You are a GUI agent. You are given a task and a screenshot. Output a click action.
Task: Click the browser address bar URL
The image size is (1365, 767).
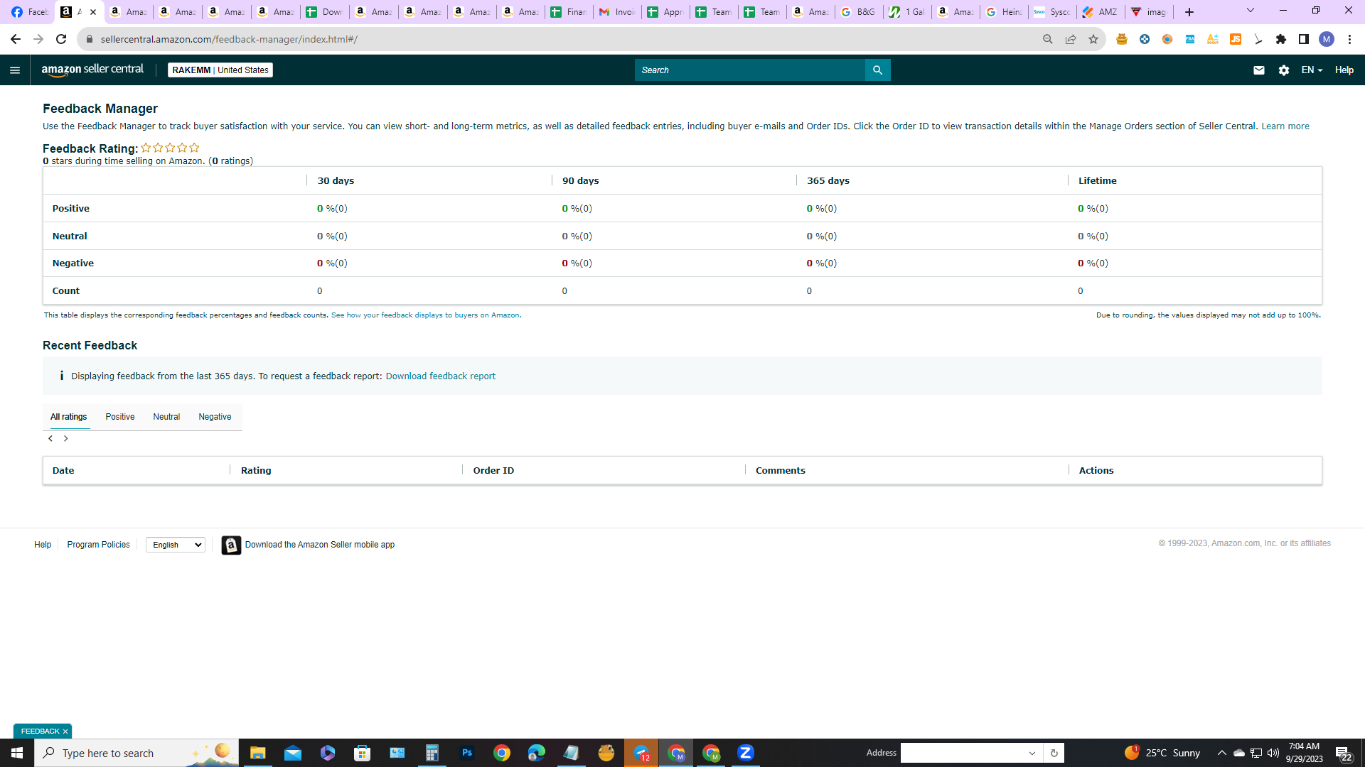[x=229, y=39]
